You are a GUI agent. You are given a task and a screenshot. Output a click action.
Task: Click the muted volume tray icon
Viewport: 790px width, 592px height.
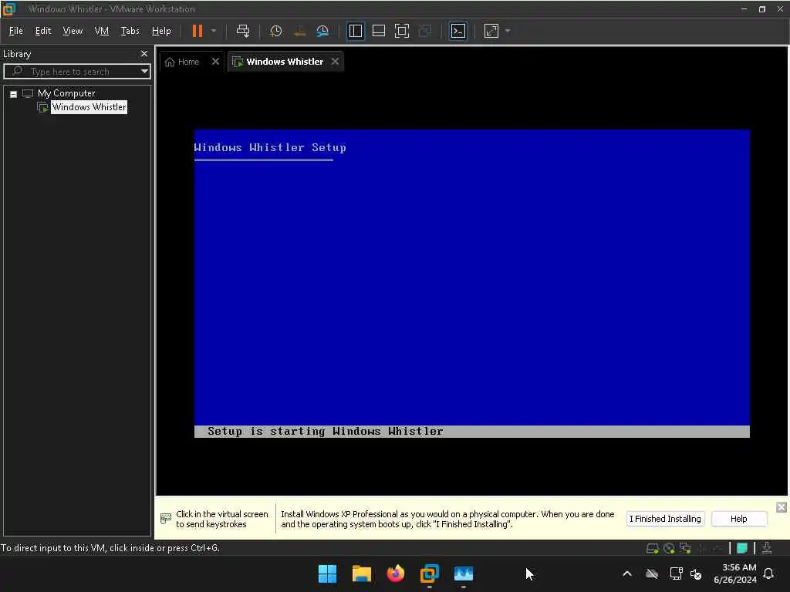697,573
